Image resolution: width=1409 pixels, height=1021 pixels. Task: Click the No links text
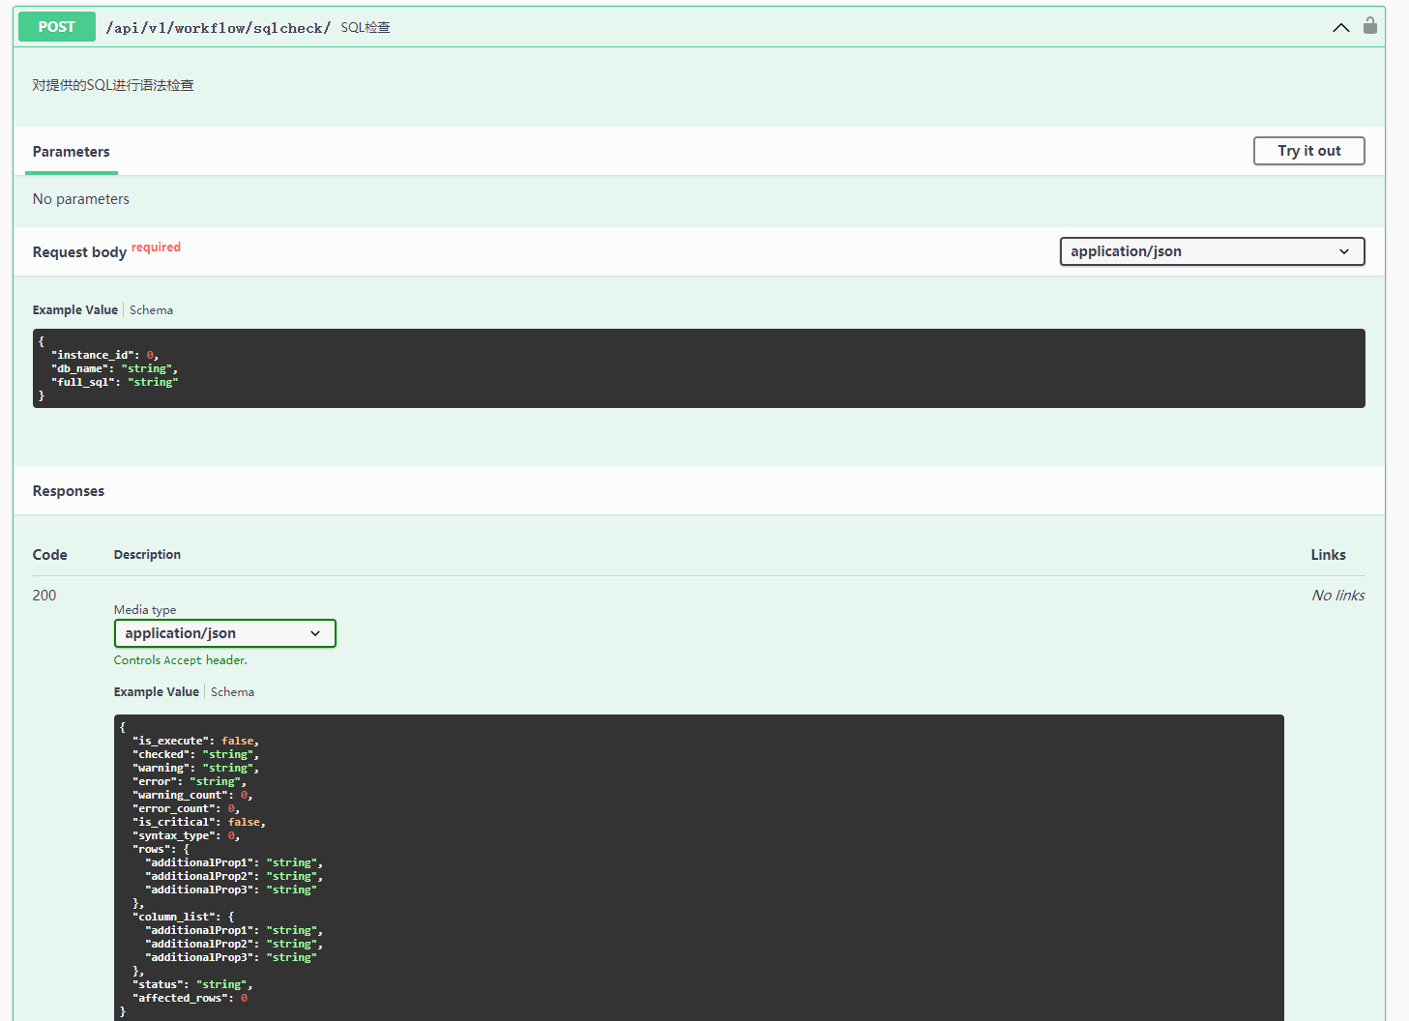click(x=1337, y=596)
